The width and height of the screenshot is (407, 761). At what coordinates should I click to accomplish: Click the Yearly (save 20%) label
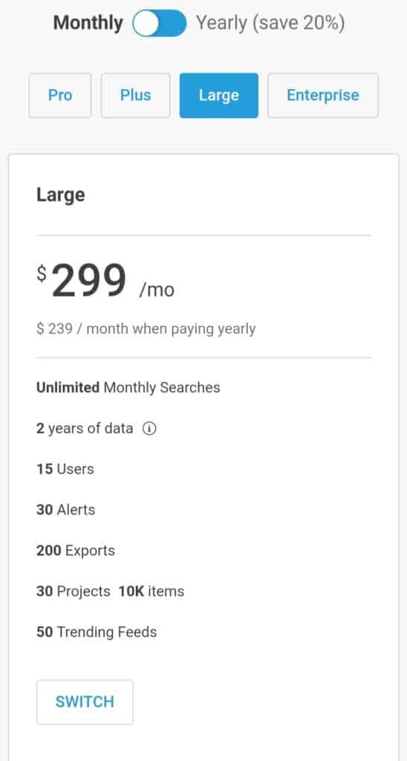(270, 23)
